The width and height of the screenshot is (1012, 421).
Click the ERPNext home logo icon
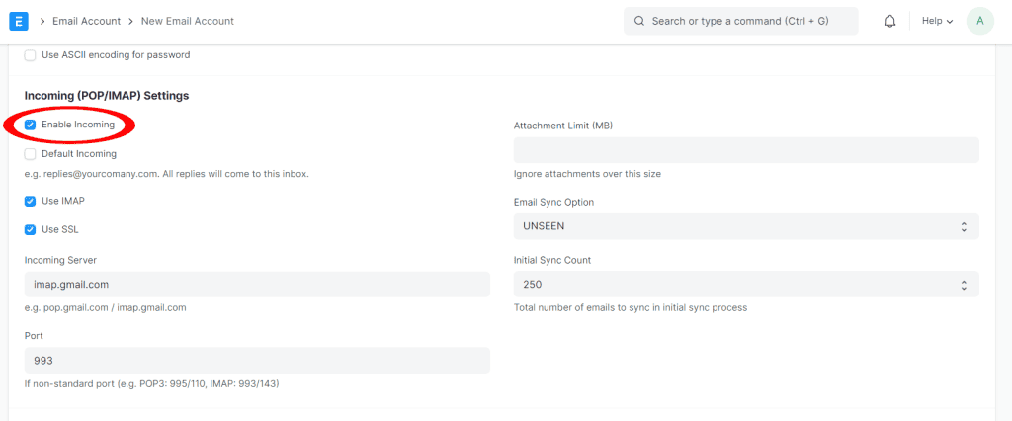coord(19,21)
